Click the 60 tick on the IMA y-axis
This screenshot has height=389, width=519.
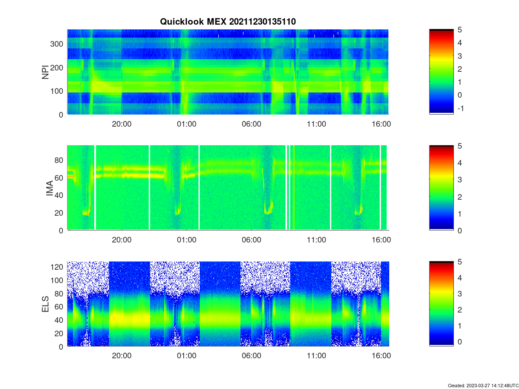59,178
